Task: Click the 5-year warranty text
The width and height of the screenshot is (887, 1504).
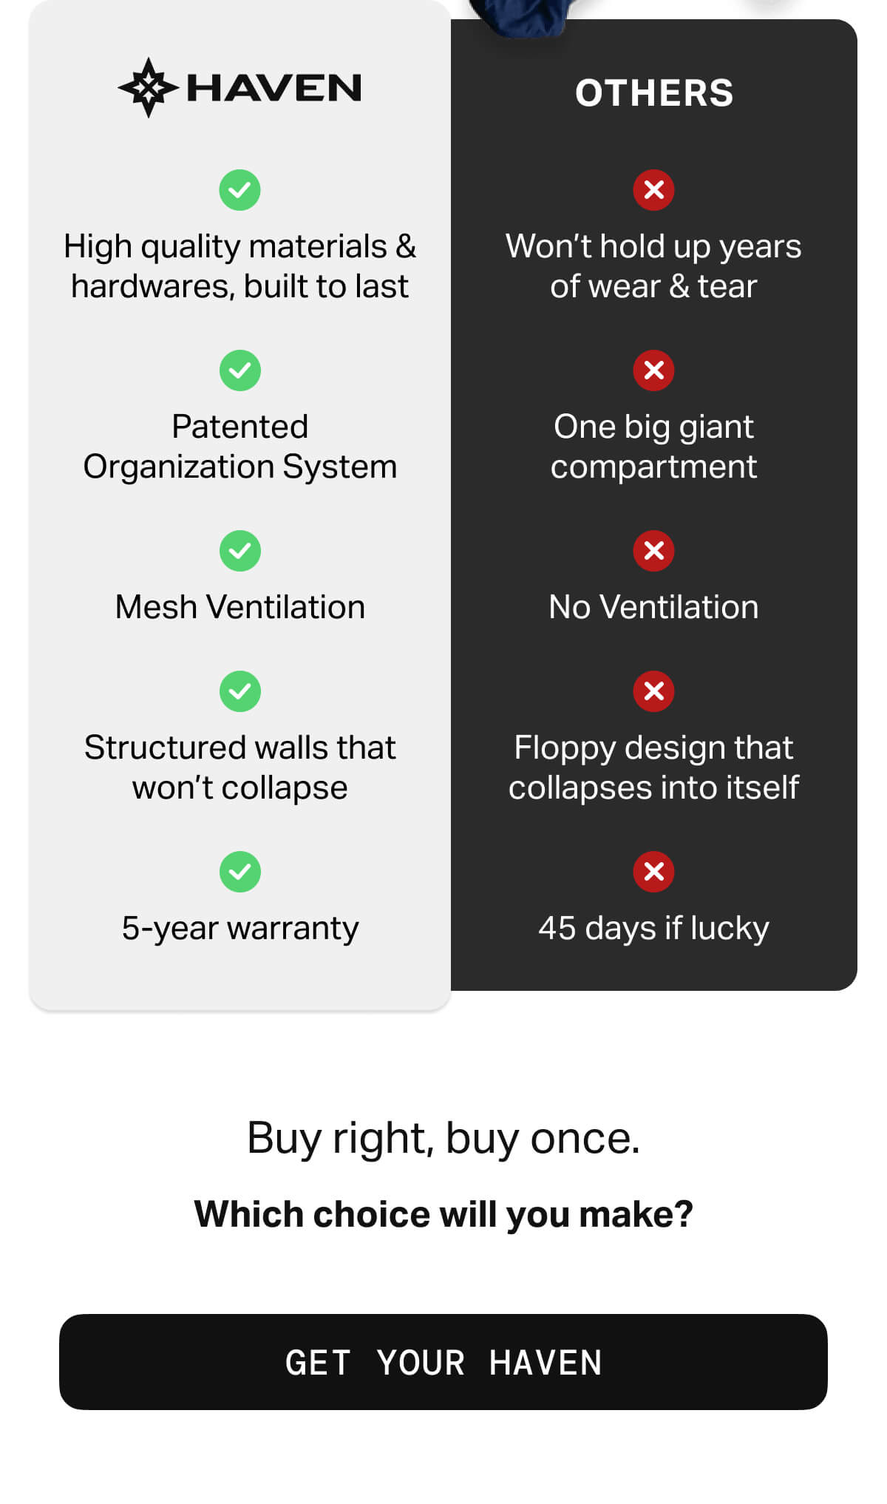Action: click(240, 928)
